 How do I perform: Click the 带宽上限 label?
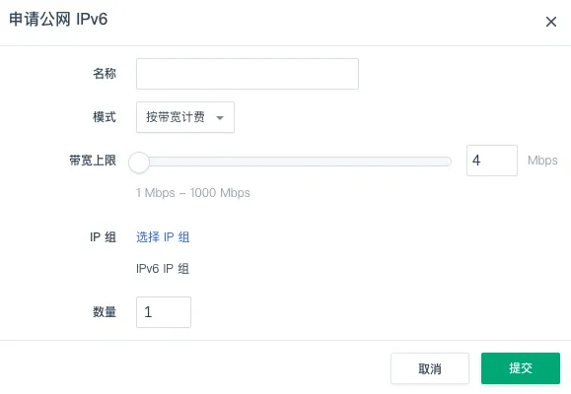coord(93,161)
